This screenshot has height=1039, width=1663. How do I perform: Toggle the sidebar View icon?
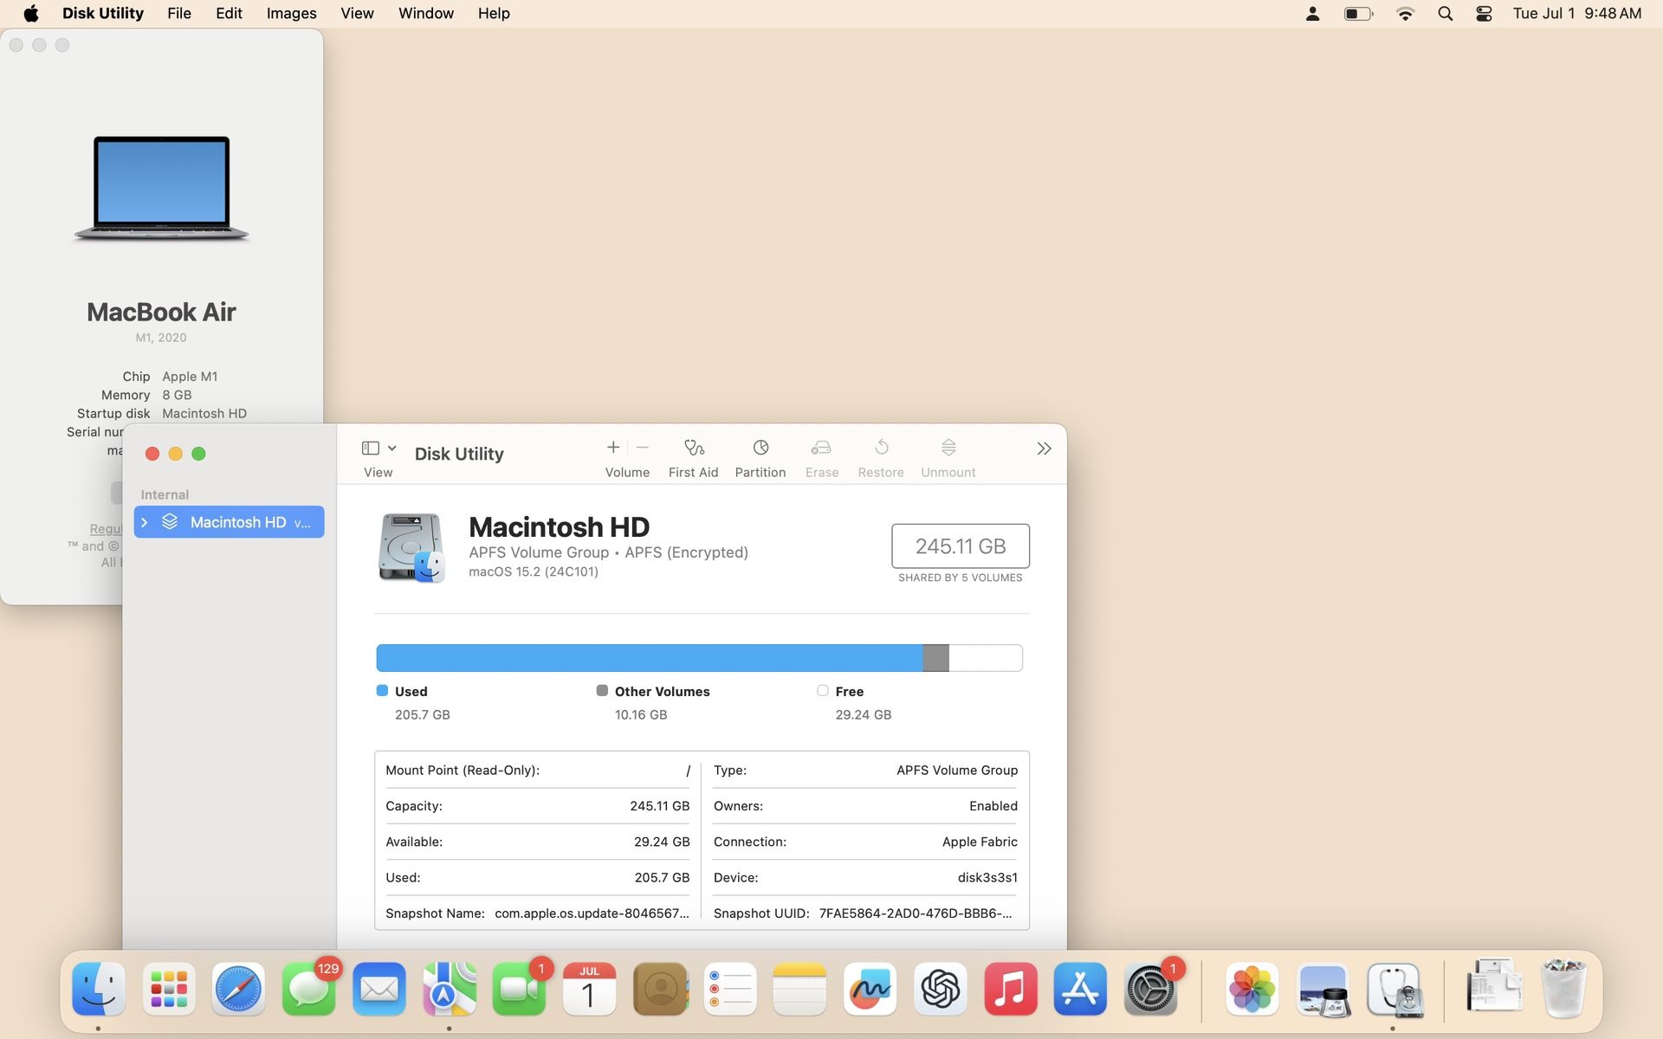coord(371,448)
